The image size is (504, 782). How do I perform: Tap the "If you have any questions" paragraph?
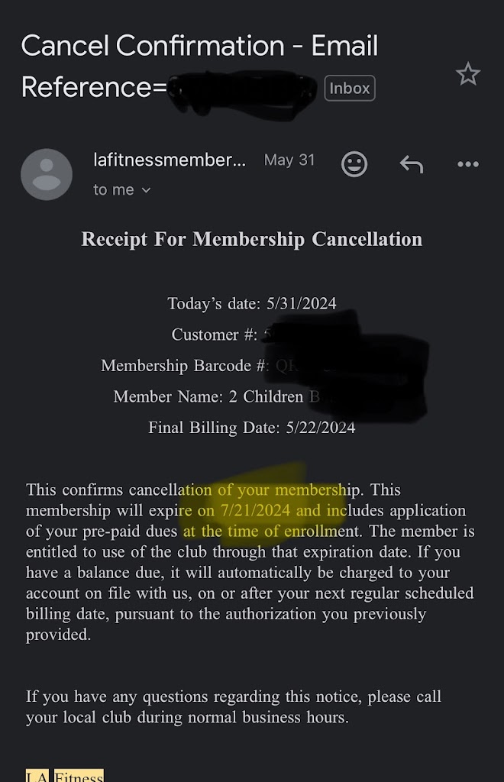click(233, 706)
